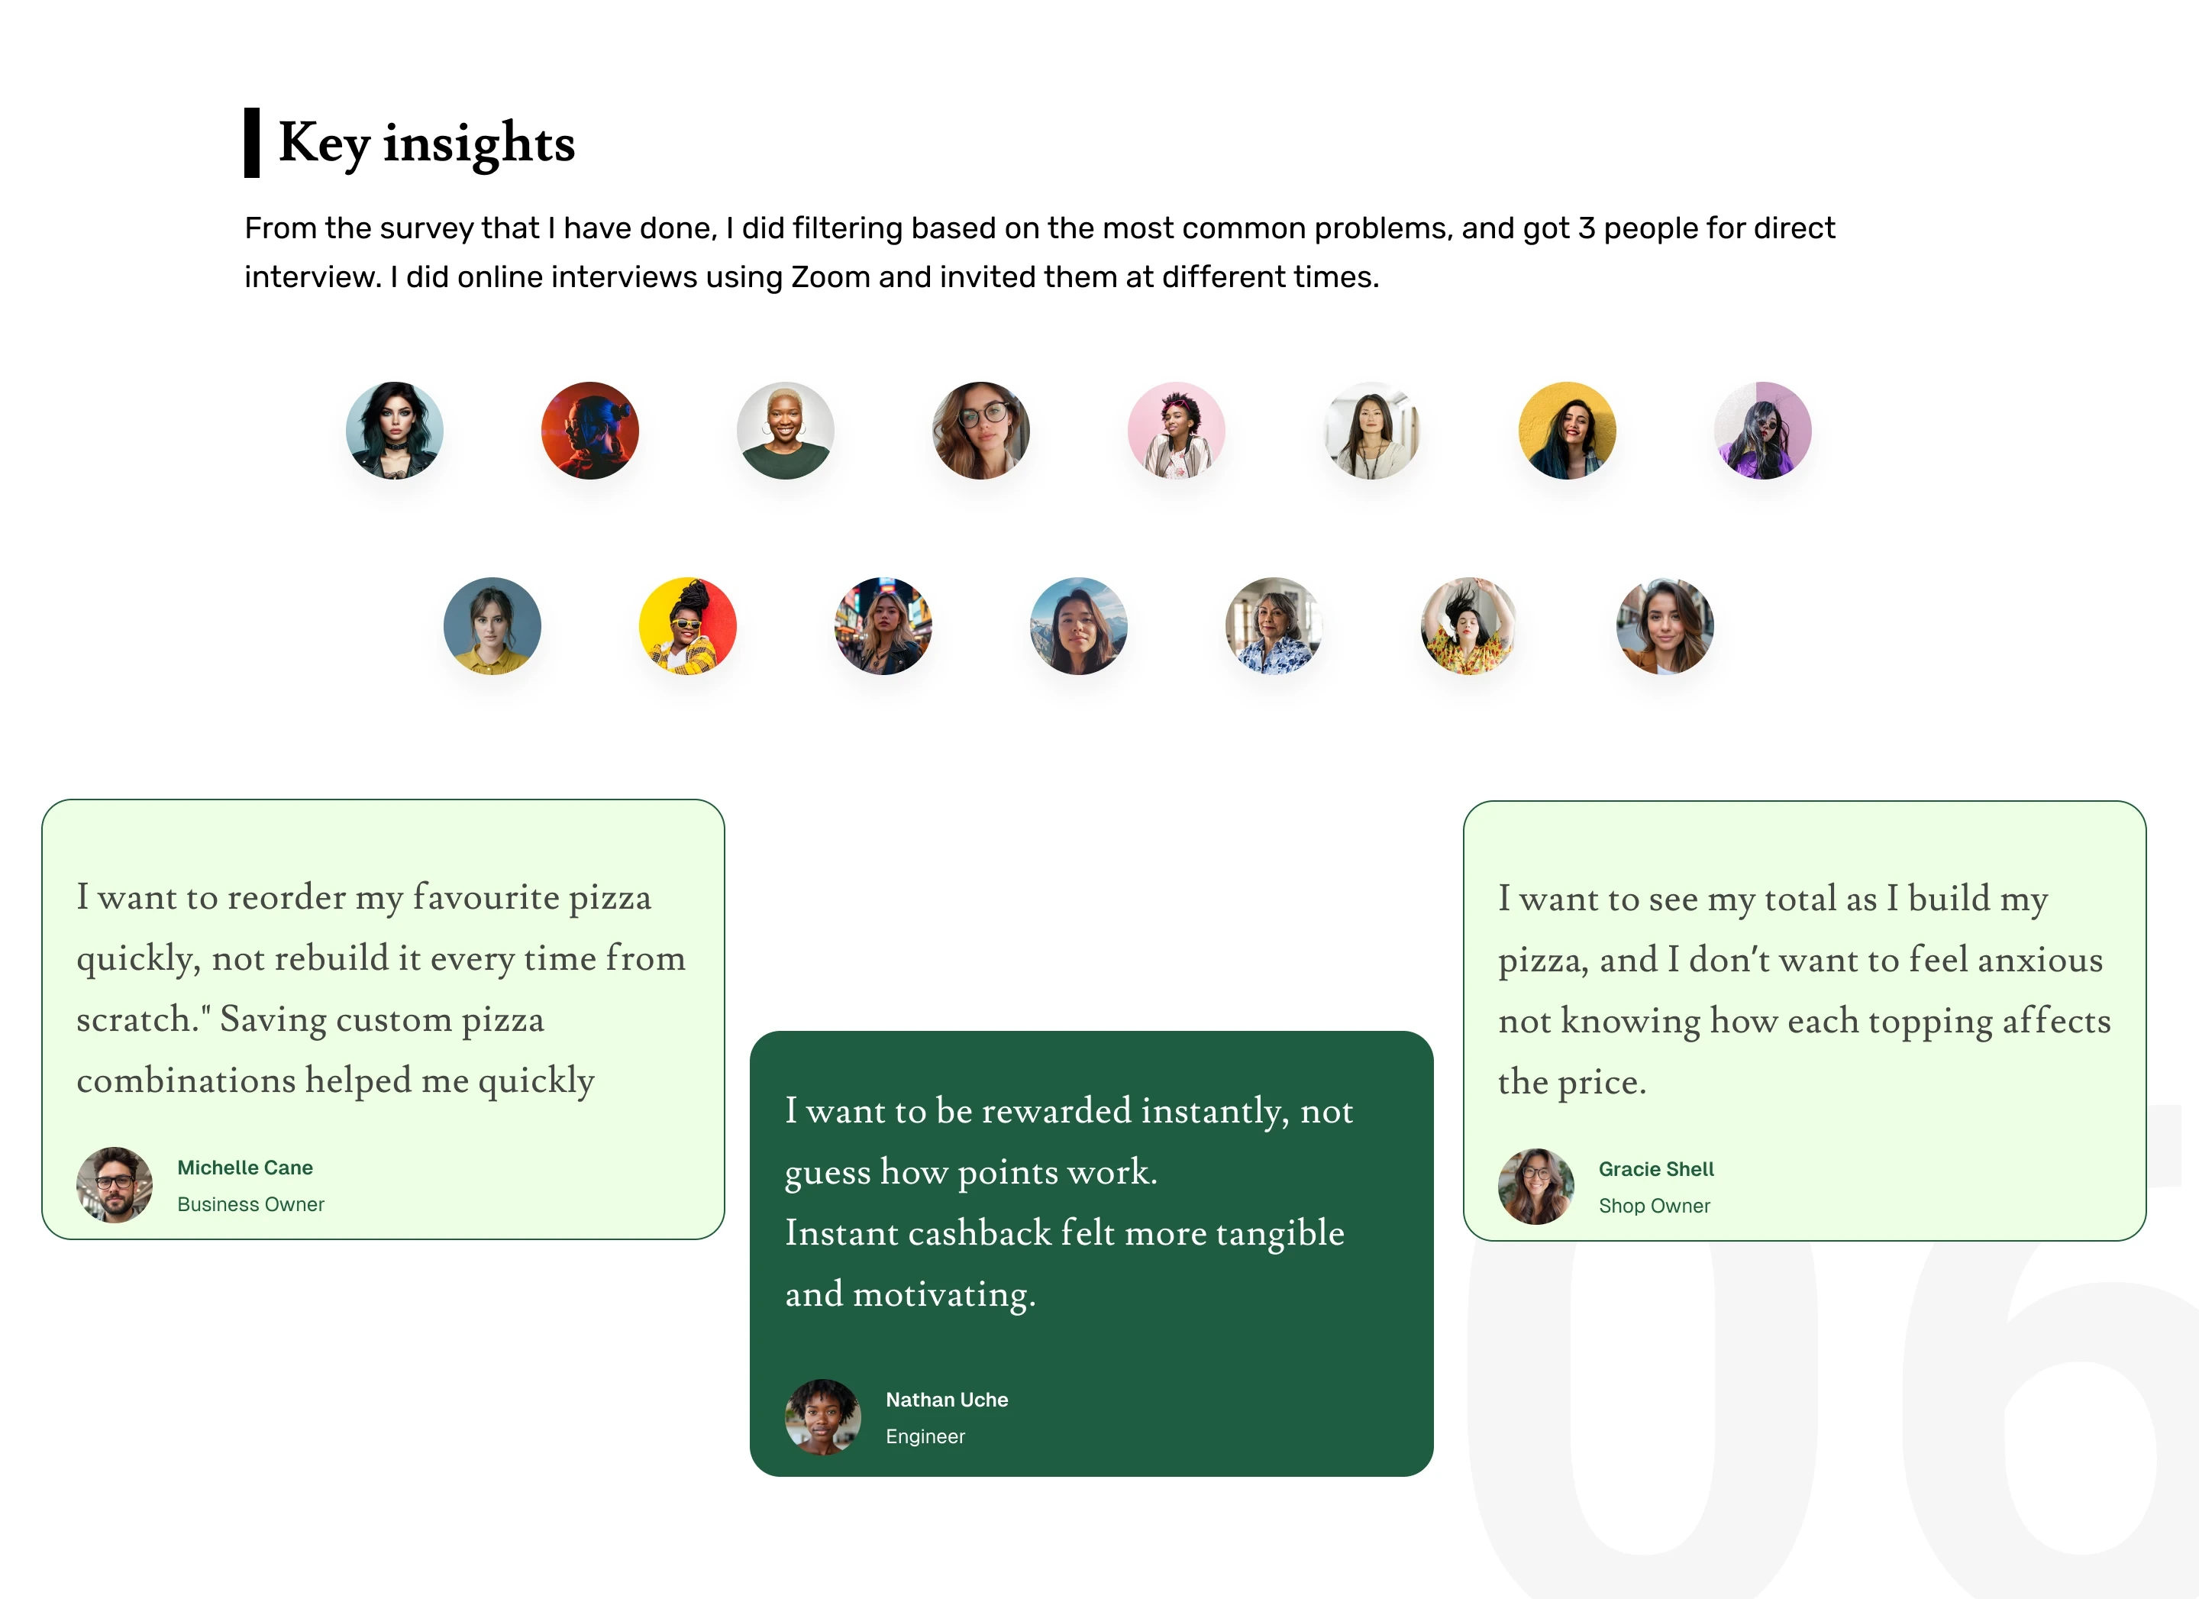The image size is (2199, 1599).
Task: Open the avatar with solid yellow wall background
Action: 1567,431
